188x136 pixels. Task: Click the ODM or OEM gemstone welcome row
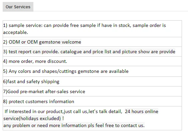[x=92, y=42]
